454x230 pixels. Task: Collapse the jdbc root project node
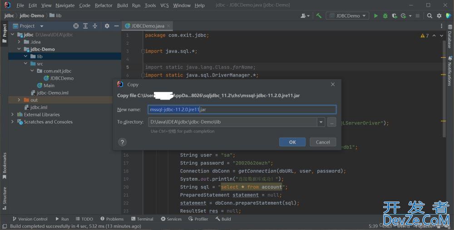(12, 34)
